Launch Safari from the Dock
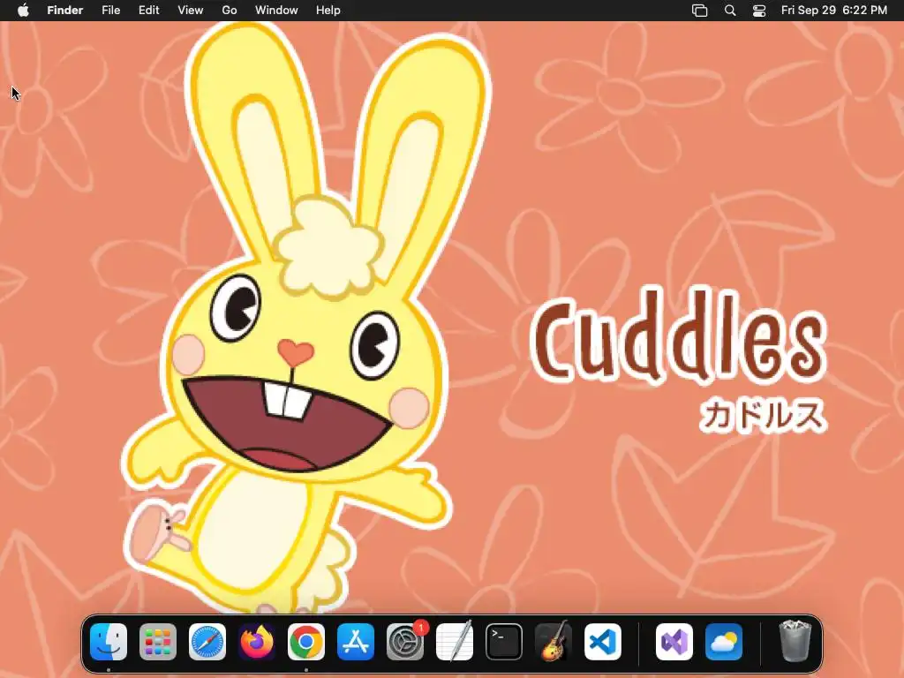The width and height of the screenshot is (904, 678). tap(207, 642)
